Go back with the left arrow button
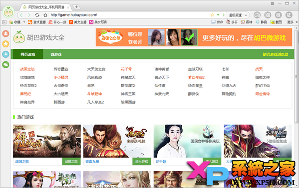299x188 pixels. pyautogui.click(x=21, y=15)
